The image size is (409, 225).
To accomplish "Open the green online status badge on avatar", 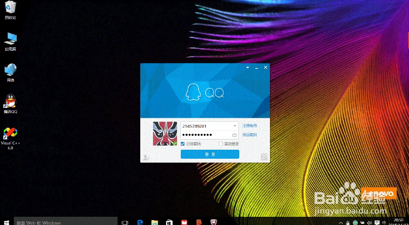I will 175,143.
